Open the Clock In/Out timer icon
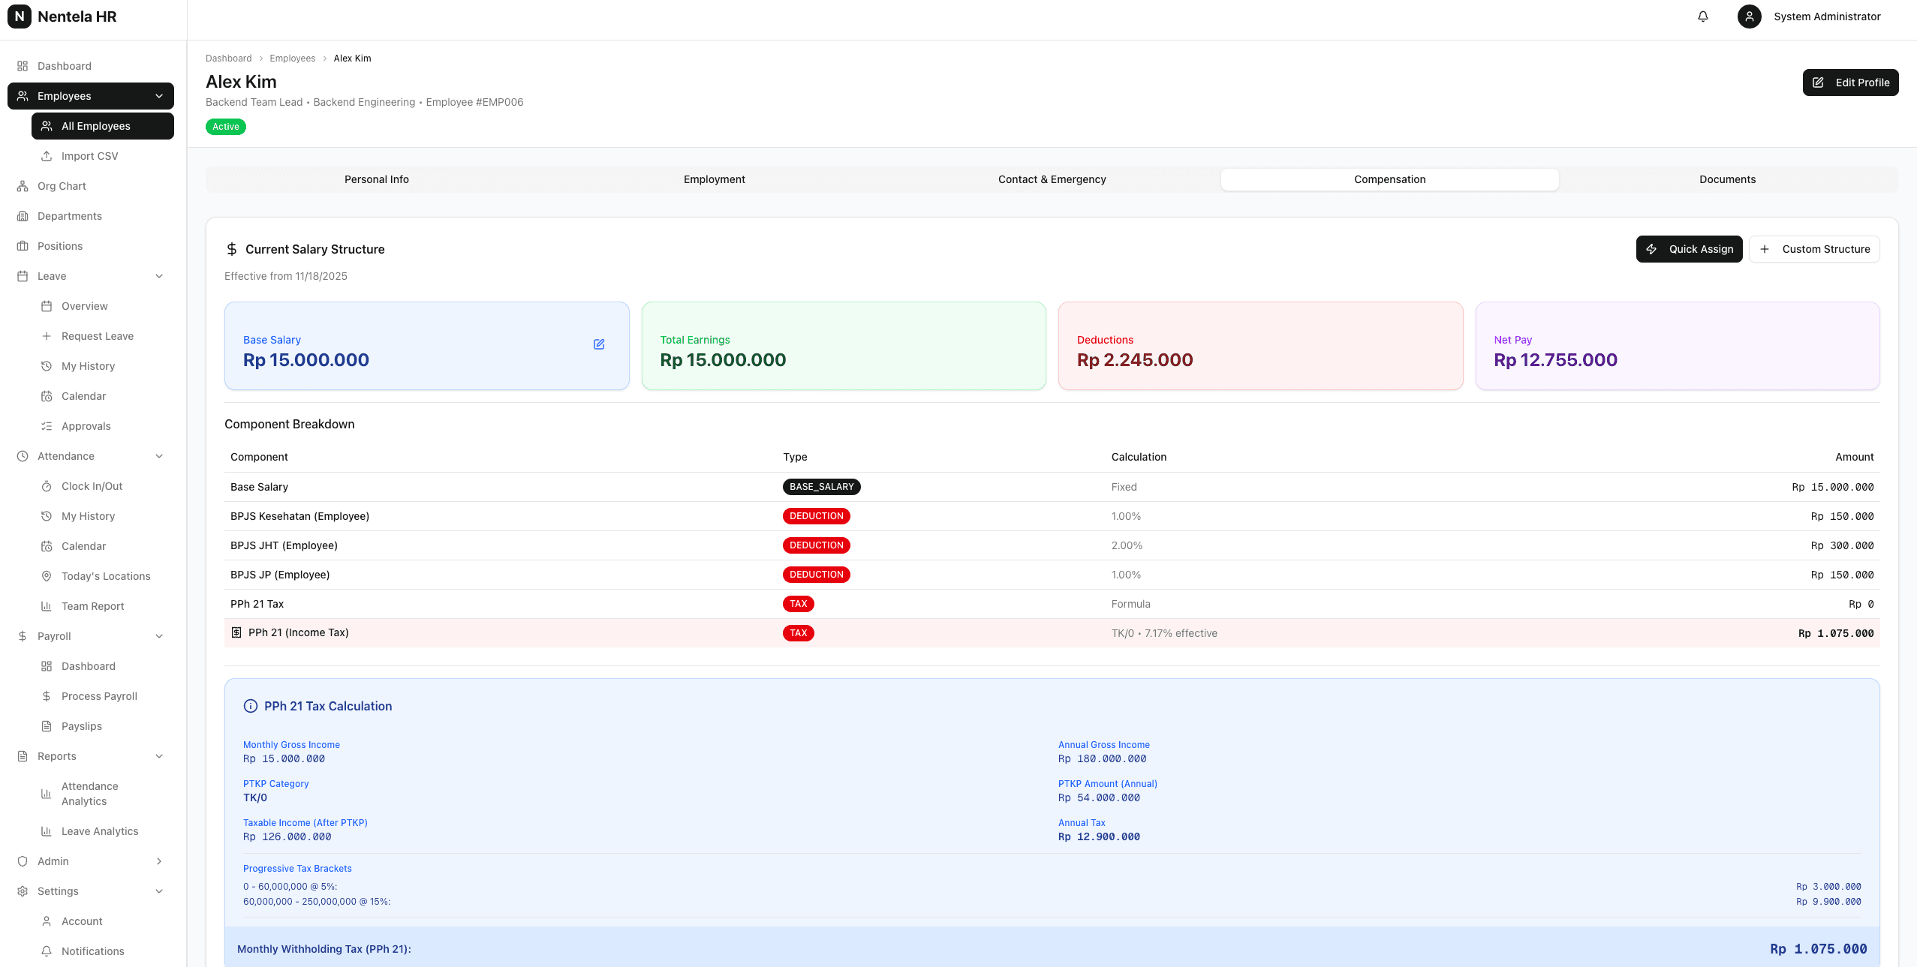Image resolution: width=1917 pixels, height=967 pixels. [x=47, y=485]
